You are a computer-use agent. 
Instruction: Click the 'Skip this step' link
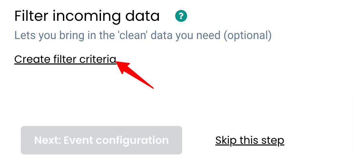click(250, 140)
